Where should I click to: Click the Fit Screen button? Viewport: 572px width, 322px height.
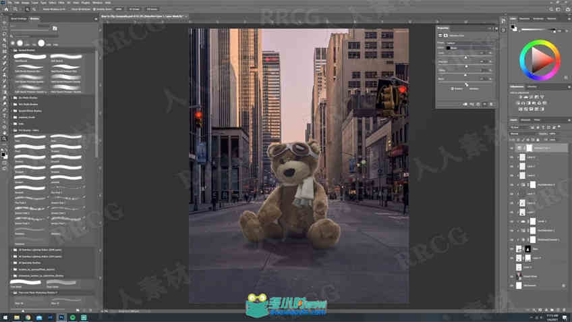134,9
